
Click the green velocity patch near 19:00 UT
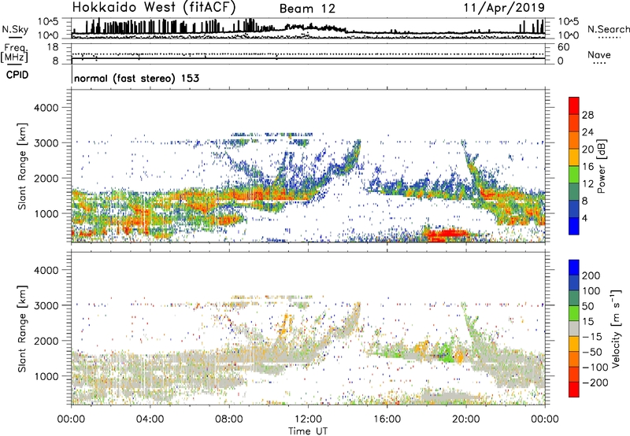pyautogui.click(x=445, y=352)
